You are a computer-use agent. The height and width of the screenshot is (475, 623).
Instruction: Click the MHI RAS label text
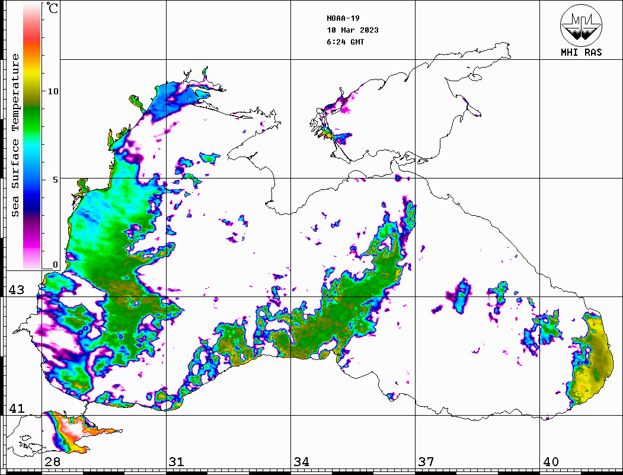[582, 52]
